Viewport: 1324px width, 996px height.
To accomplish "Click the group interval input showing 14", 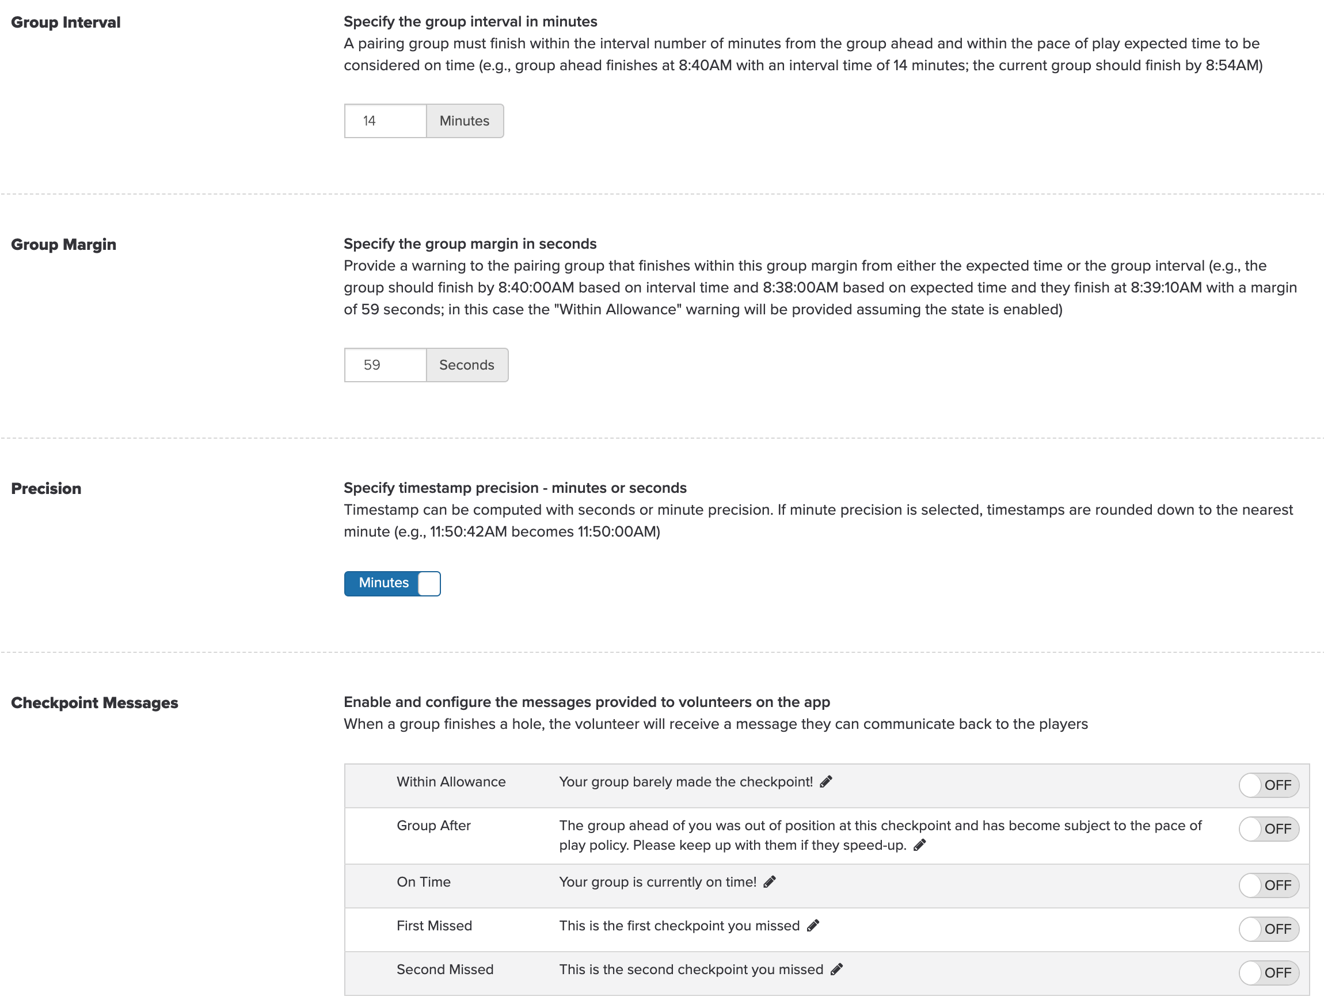I will (386, 121).
